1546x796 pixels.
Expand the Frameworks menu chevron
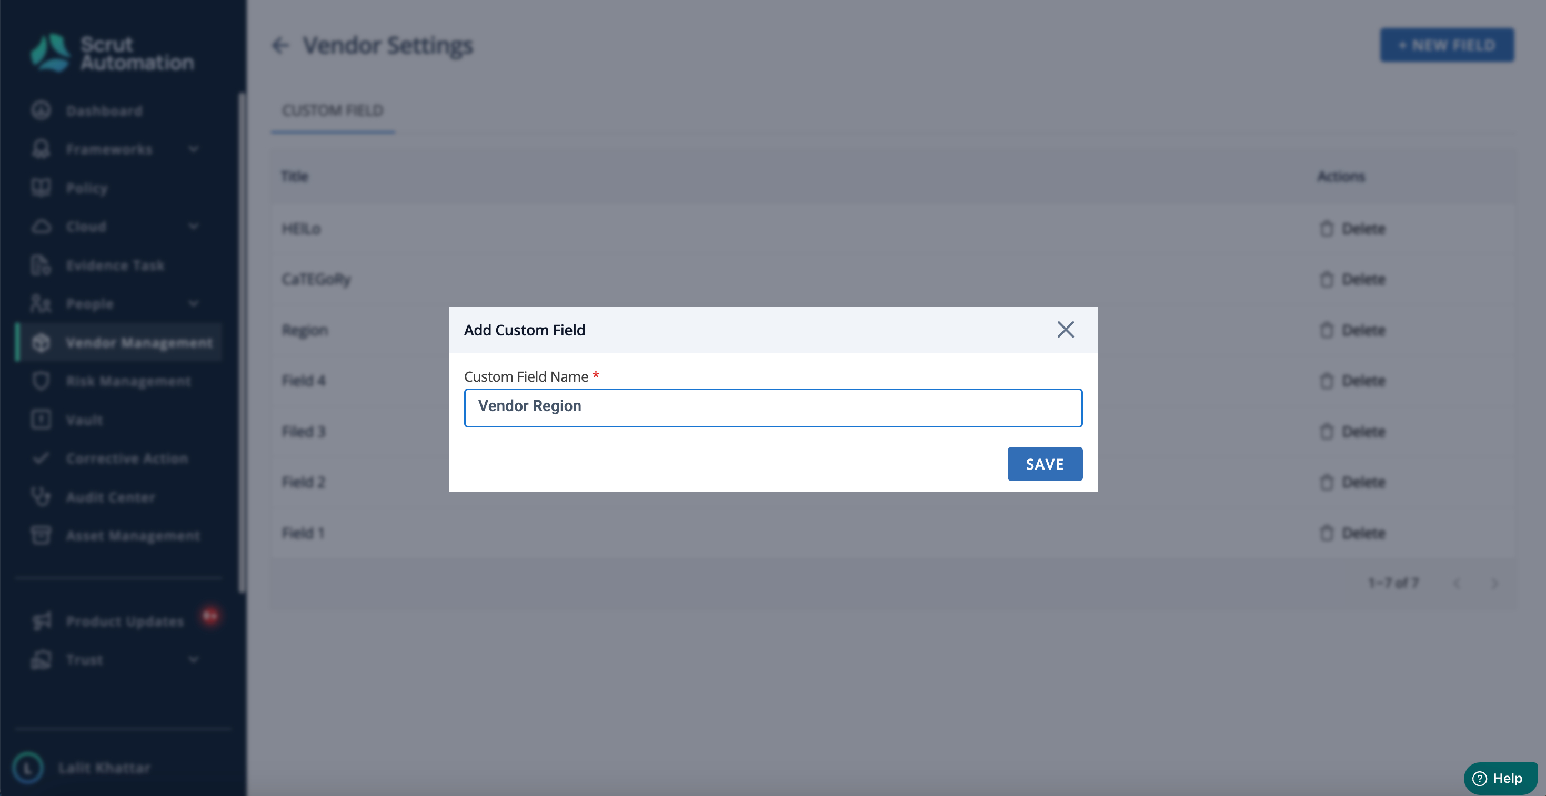point(193,149)
